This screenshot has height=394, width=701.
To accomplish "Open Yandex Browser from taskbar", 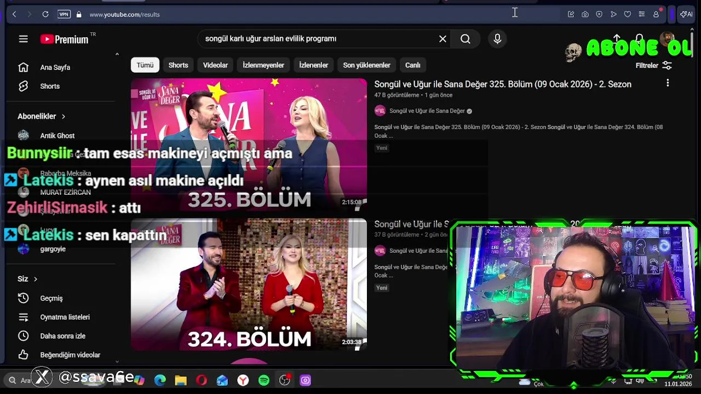I will pos(243,380).
